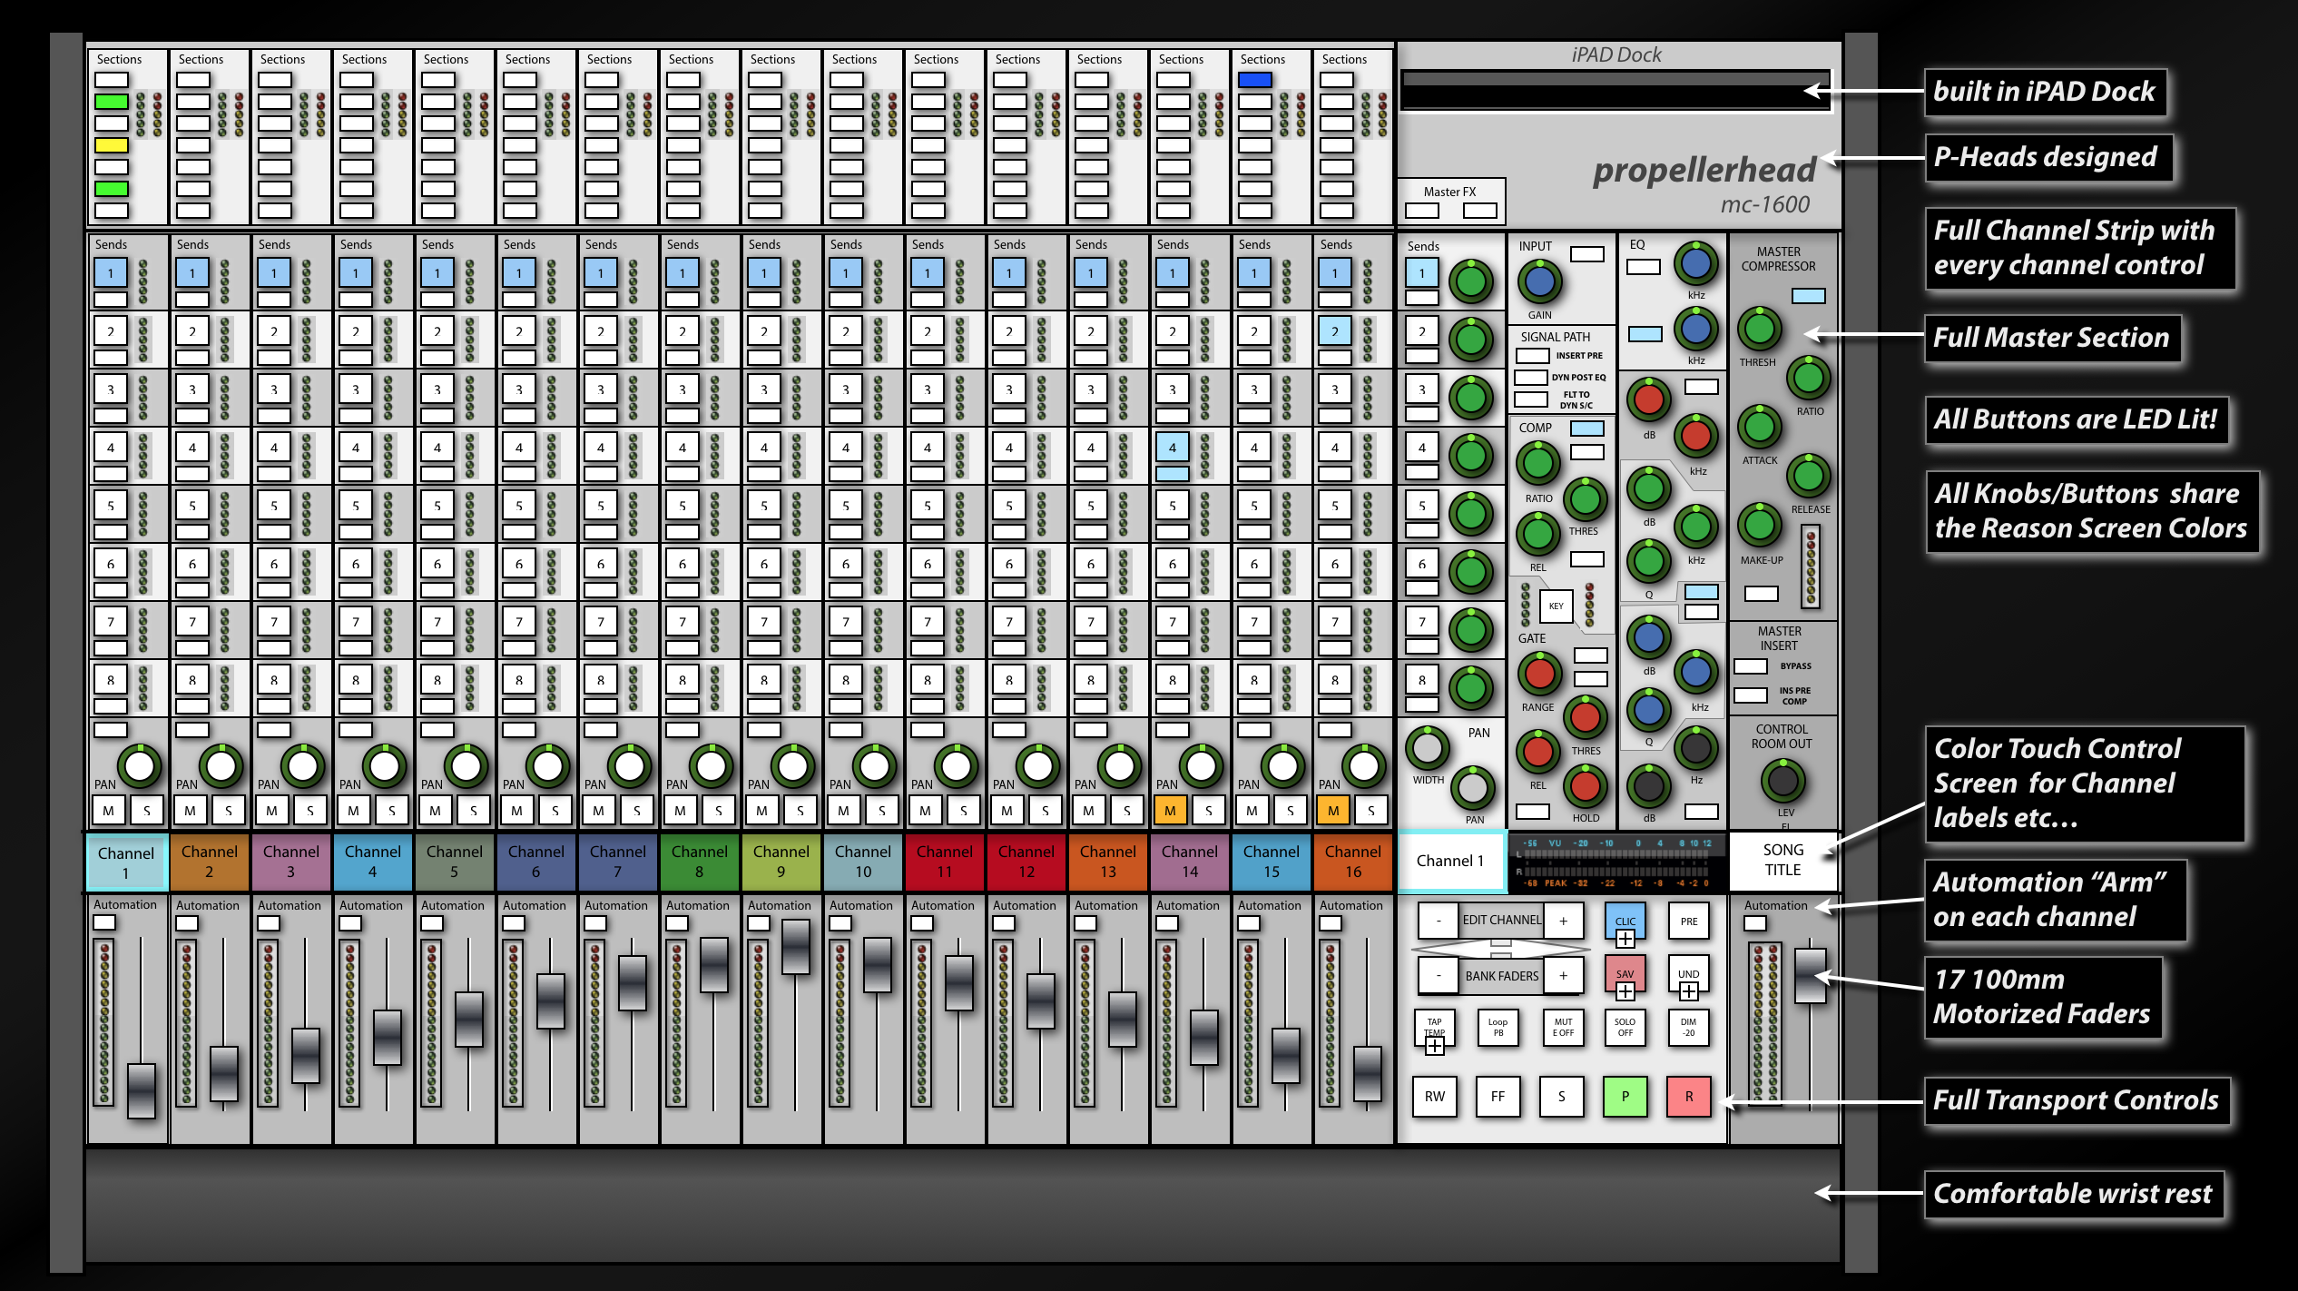Toggle the yellow lit section button on Channel 1

(111, 145)
